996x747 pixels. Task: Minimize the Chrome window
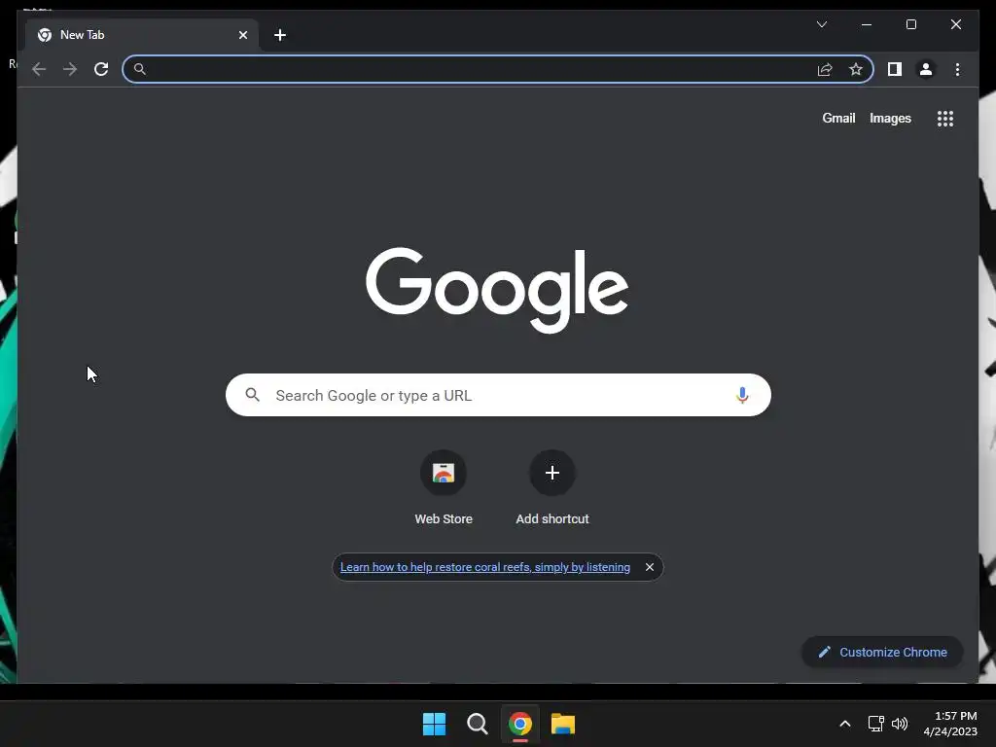867,24
